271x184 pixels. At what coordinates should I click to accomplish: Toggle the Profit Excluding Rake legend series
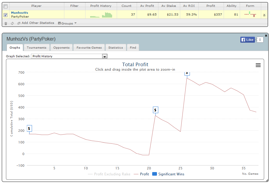(109, 174)
